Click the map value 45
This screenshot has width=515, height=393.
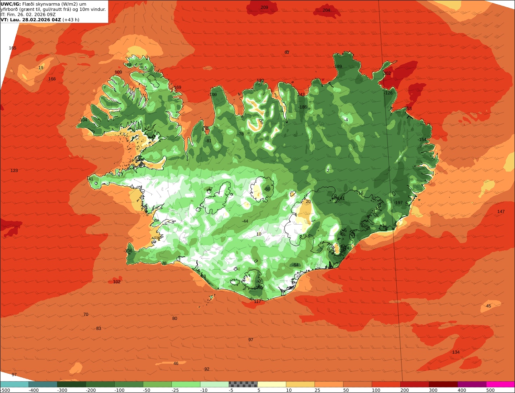tap(488, 306)
